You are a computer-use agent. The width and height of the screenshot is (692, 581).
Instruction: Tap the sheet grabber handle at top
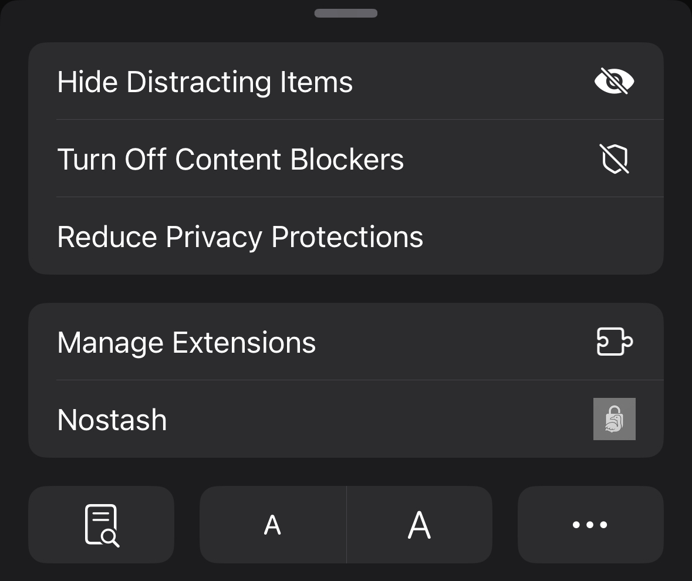click(x=346, y=13)
